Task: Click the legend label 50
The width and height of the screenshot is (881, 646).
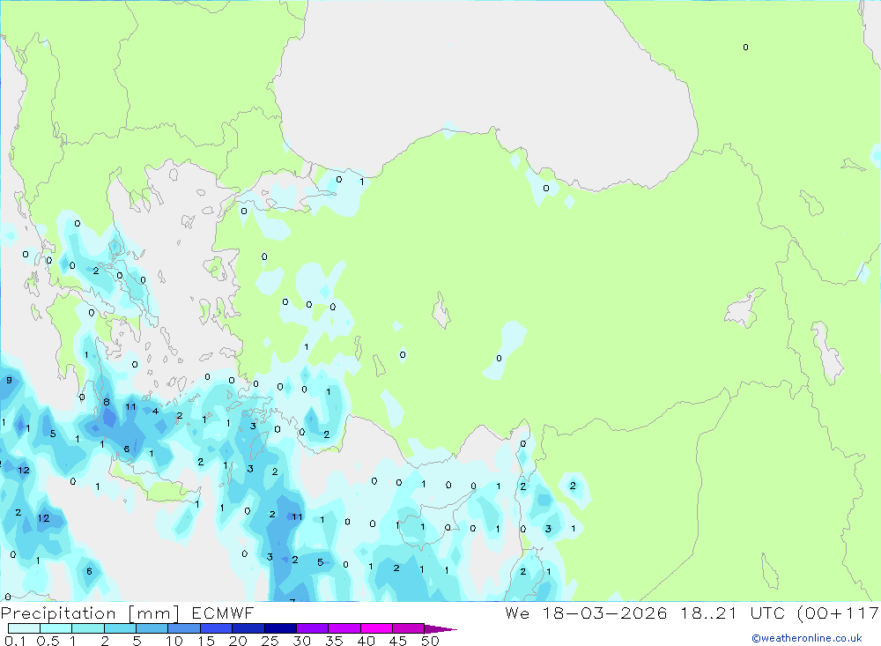Action: 431,641
